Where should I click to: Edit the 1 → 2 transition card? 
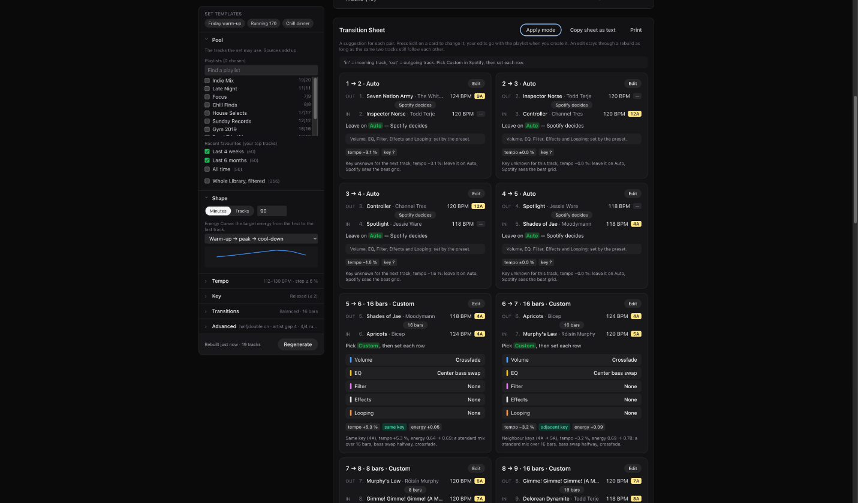(476, 84)
